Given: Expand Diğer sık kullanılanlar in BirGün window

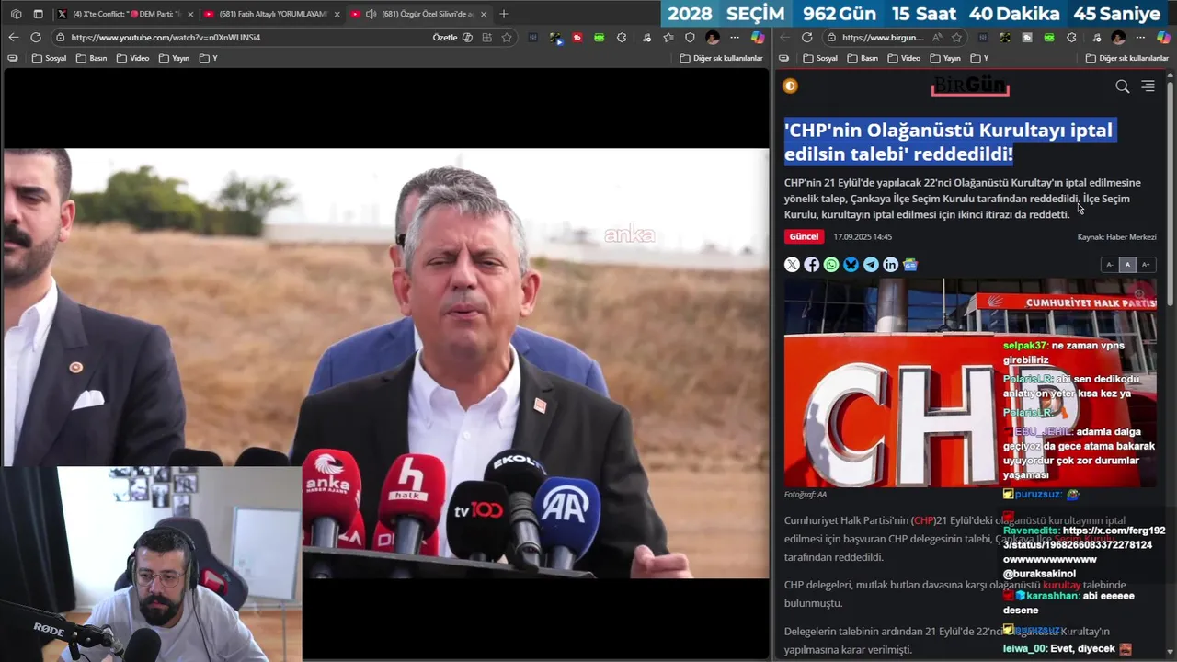Looking at the screenshot, I should pos(1127,58).
